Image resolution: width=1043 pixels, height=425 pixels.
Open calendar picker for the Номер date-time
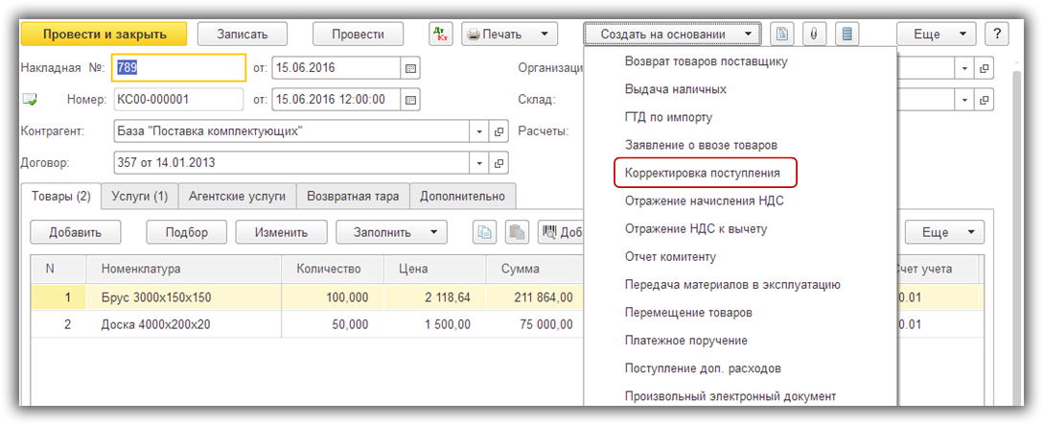[x=411, y=99]
